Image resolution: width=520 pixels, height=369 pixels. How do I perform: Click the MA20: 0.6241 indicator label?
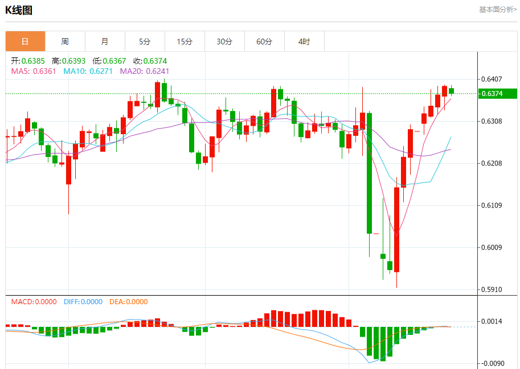click(145, 71)
